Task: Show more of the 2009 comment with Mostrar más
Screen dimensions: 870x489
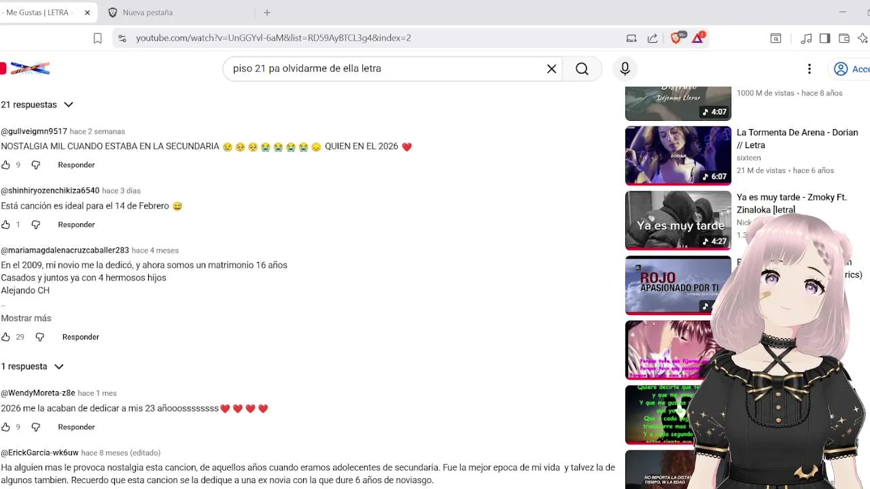Action: coord(26,319)
